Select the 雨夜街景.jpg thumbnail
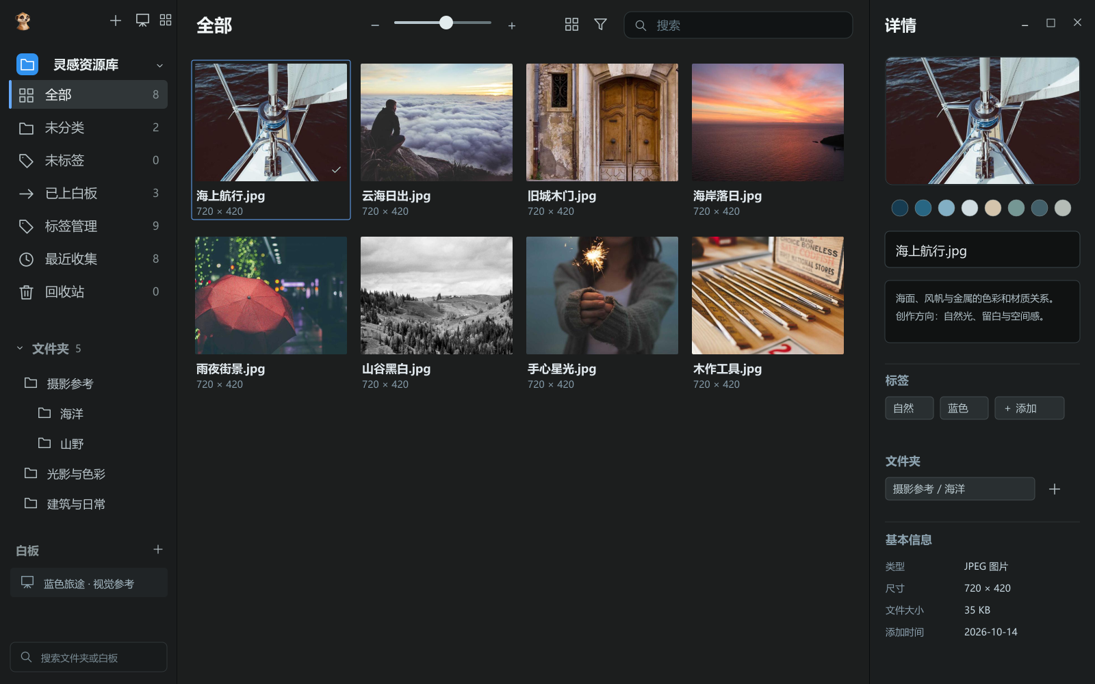 coord(271,295)
